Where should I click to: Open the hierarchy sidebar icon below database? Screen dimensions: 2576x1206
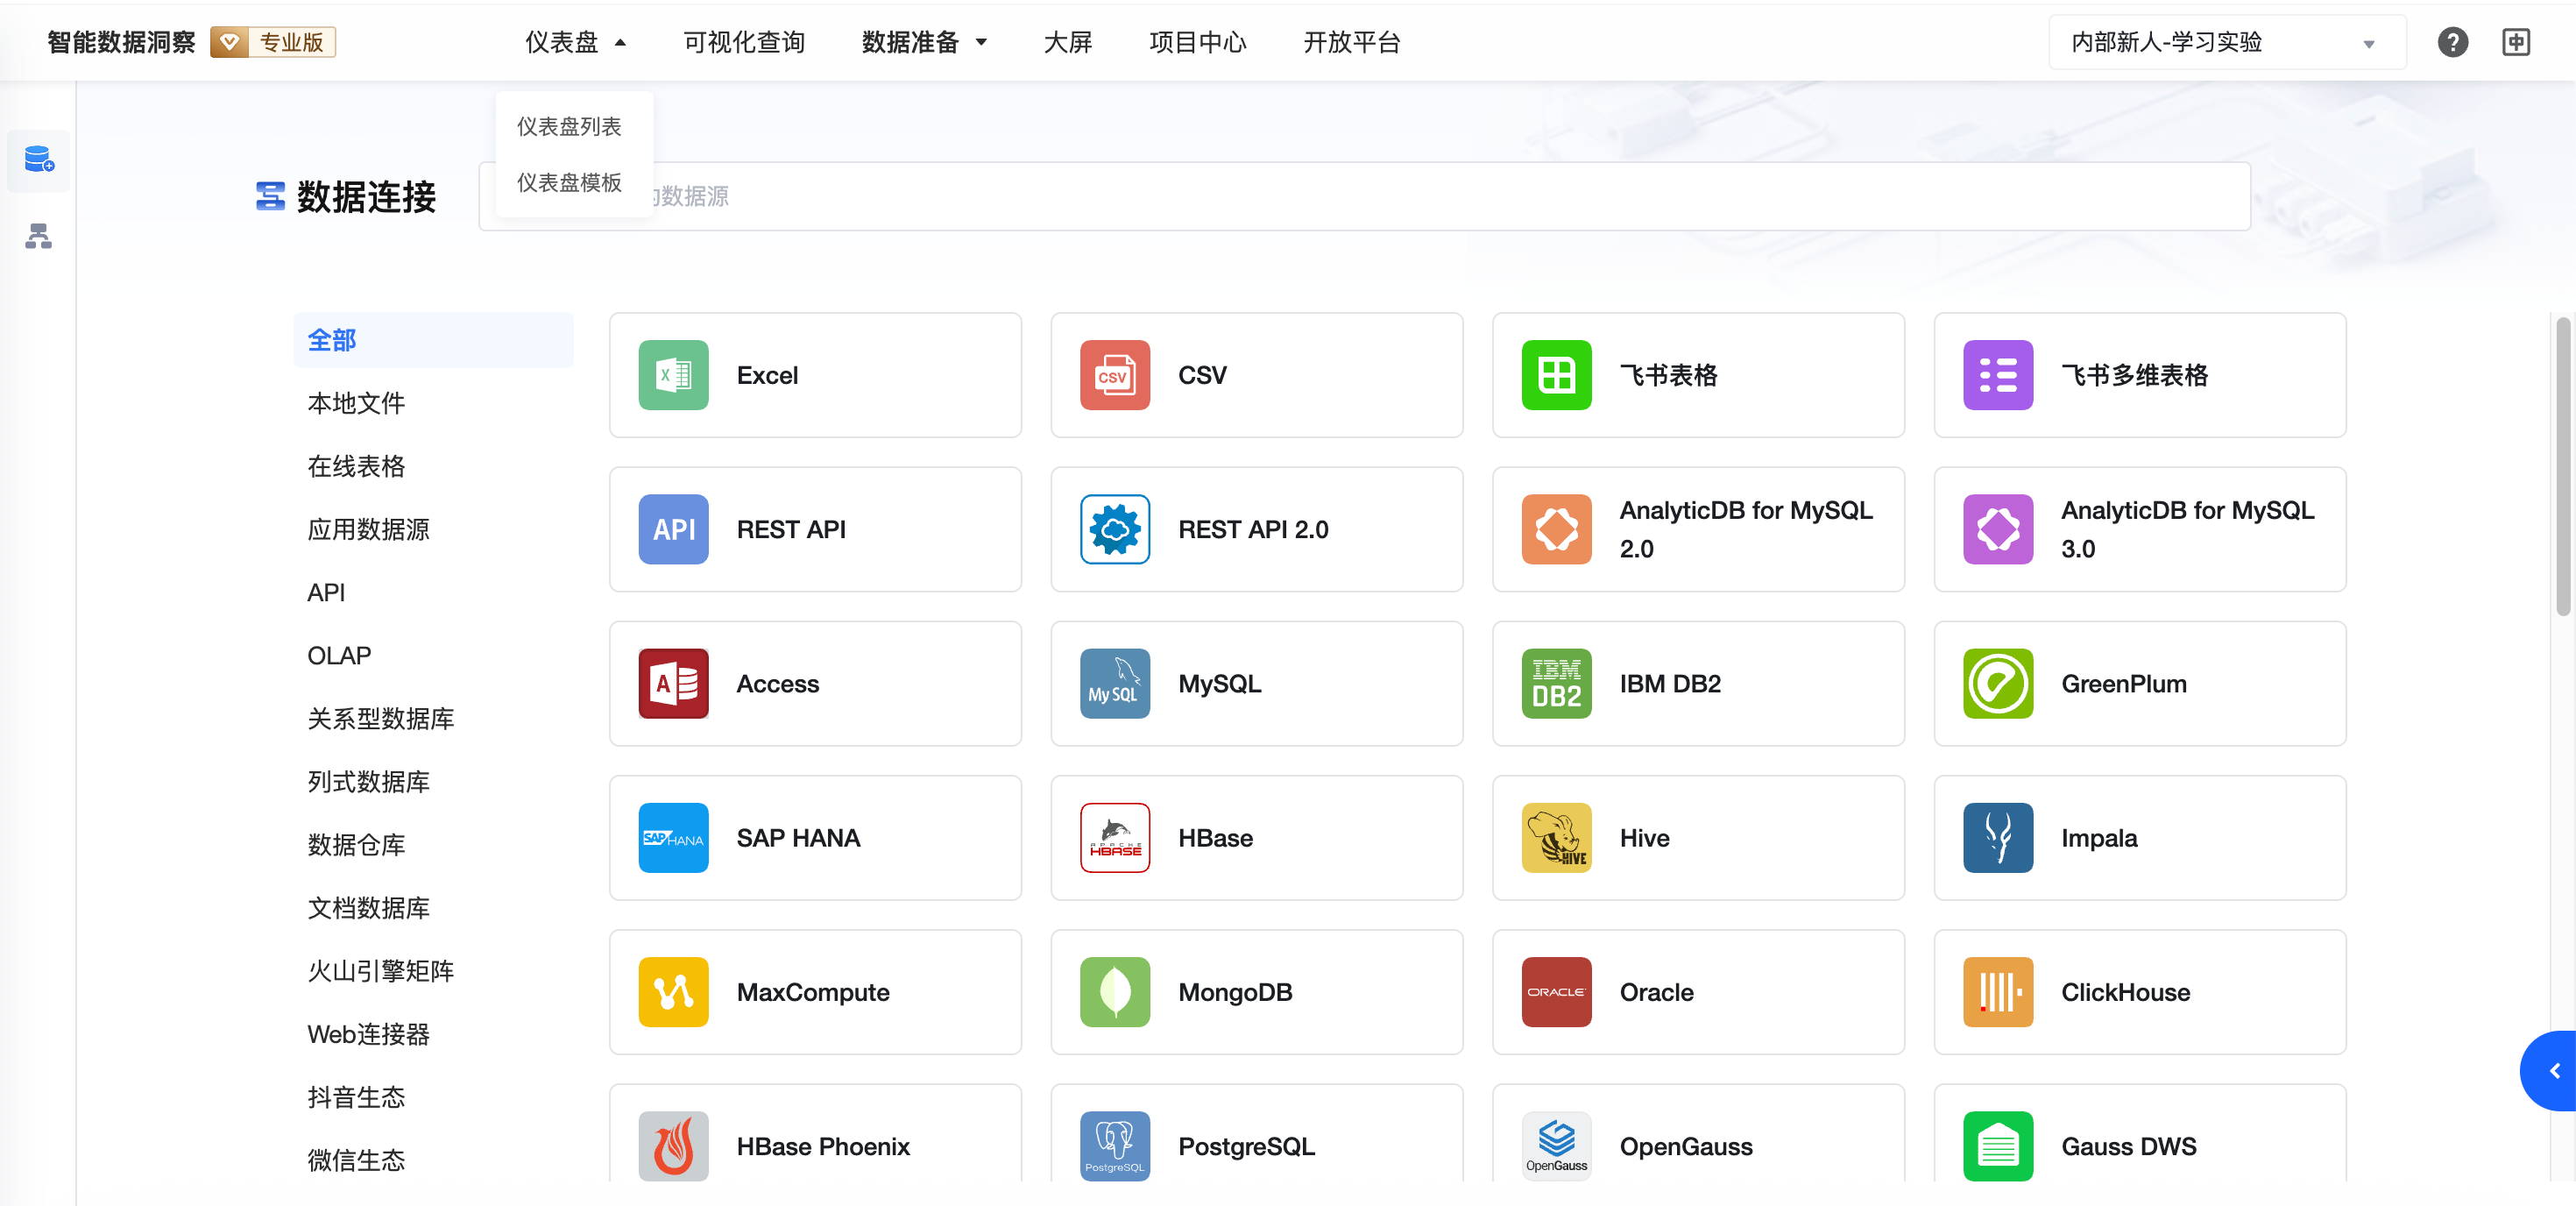pyautogui.click(x=38, y=236)
